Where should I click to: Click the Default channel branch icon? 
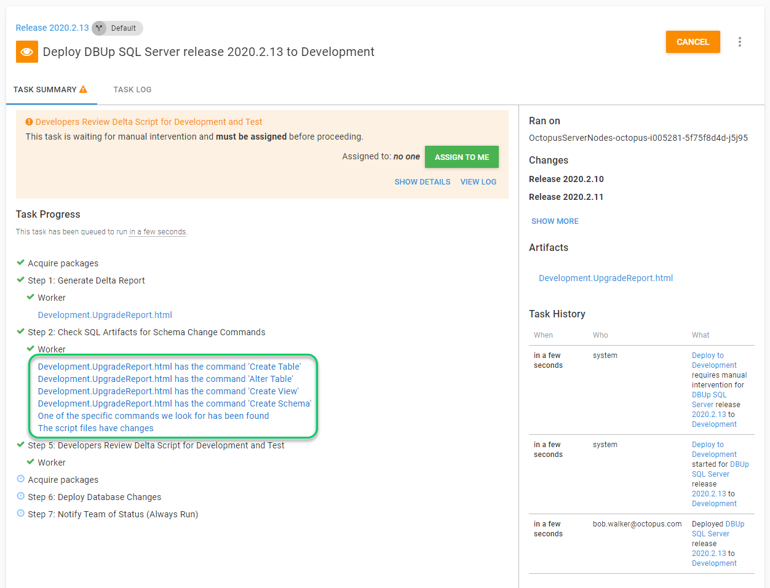click(99, 28)
